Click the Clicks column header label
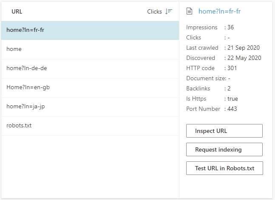The height and width of the screenshot is (200, 275). click(154, 11)
